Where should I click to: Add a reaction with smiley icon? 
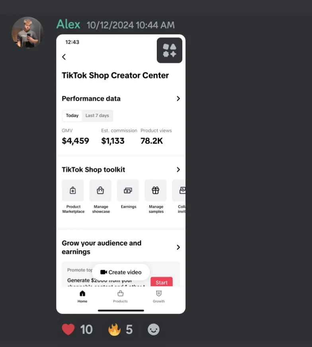153,329
